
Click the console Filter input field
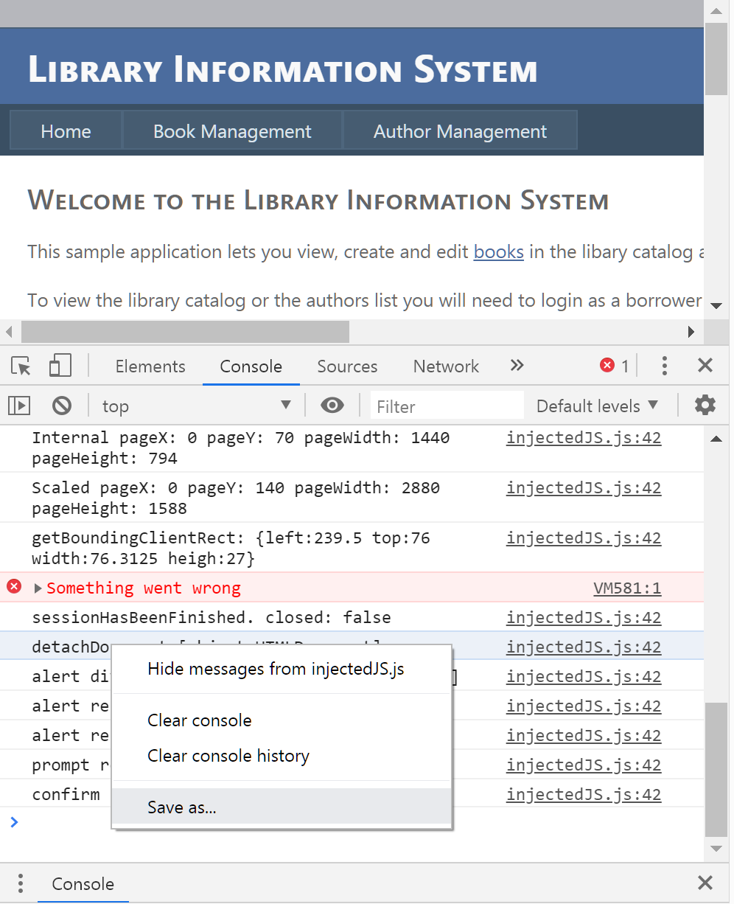point(447,406)
